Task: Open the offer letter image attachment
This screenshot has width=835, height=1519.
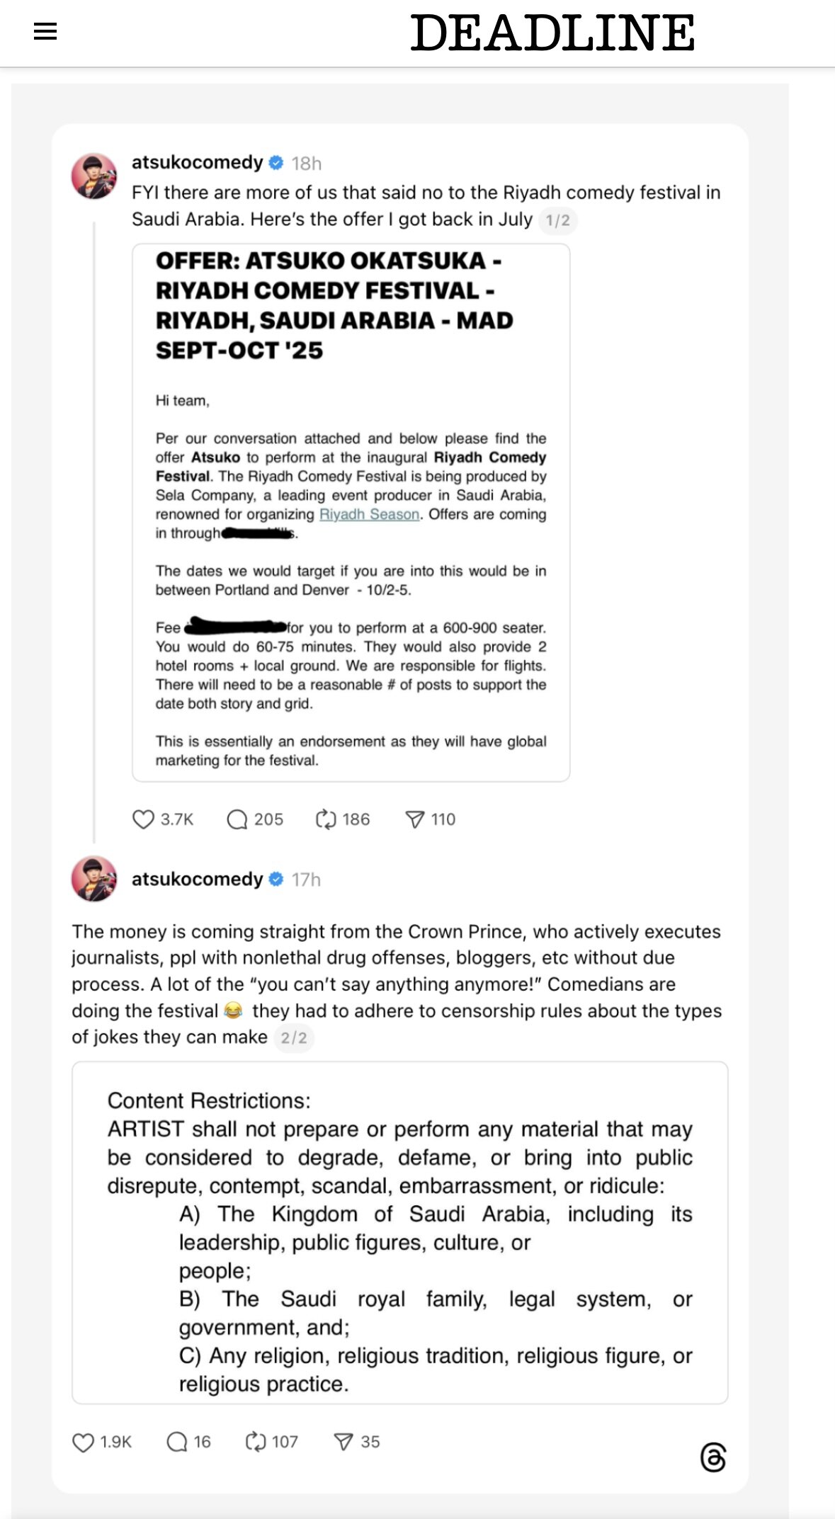Action: click(351, 513)
